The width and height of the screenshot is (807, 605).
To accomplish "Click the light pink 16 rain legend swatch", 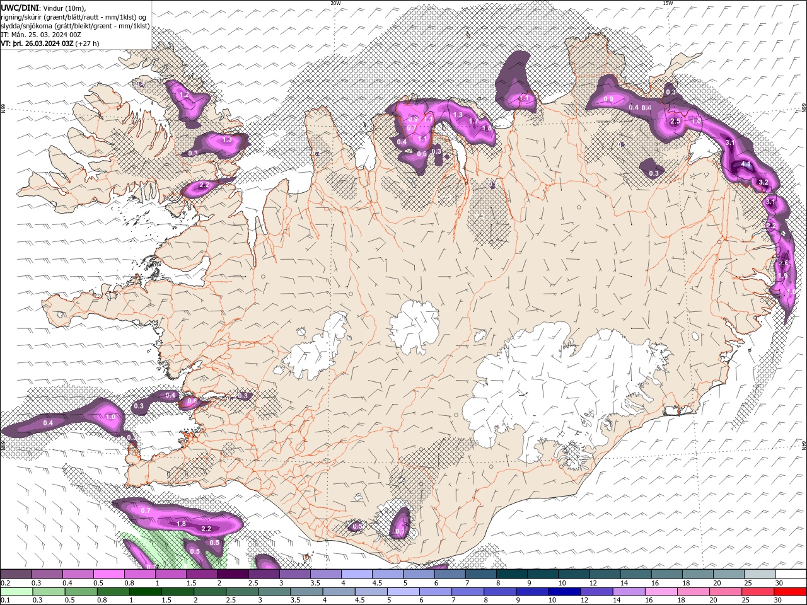I will click(x=662, y=592).
